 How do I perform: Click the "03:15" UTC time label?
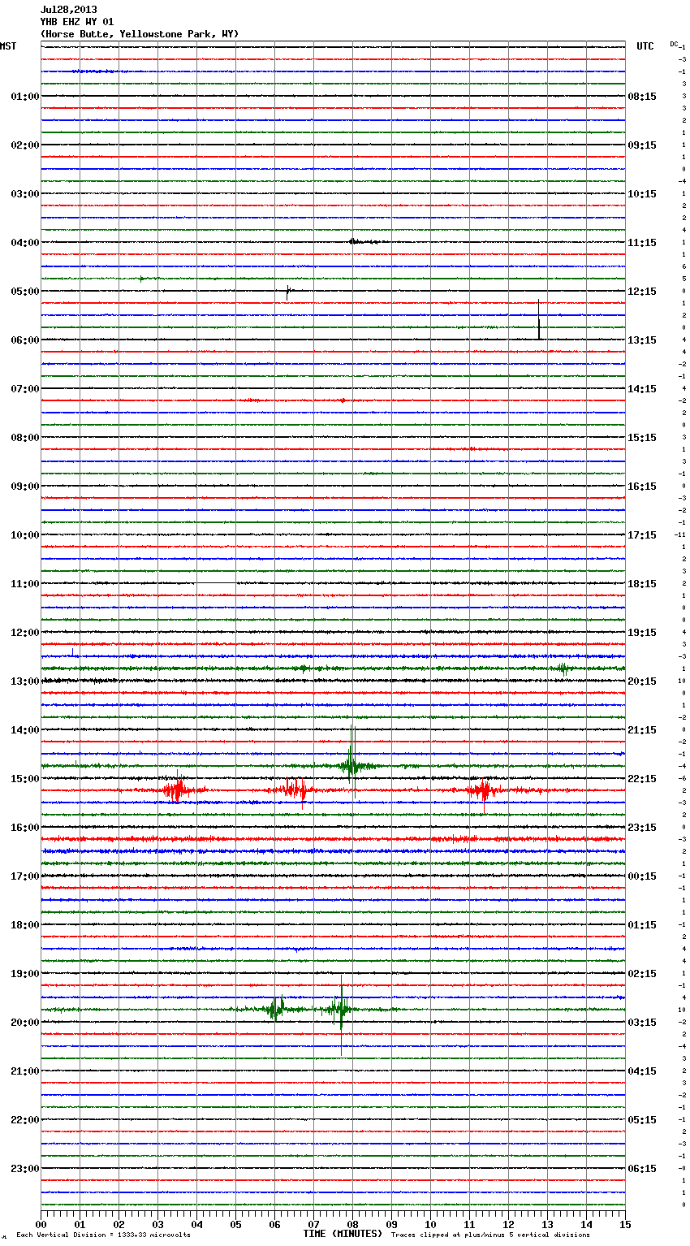pyautogui.click(x=642, y=1023)
